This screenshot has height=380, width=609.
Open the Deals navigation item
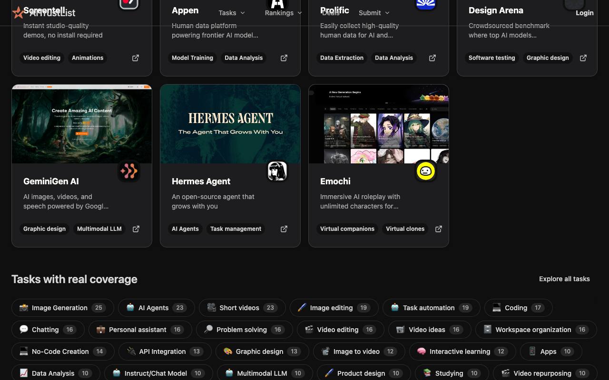click(x=331, y=13)
